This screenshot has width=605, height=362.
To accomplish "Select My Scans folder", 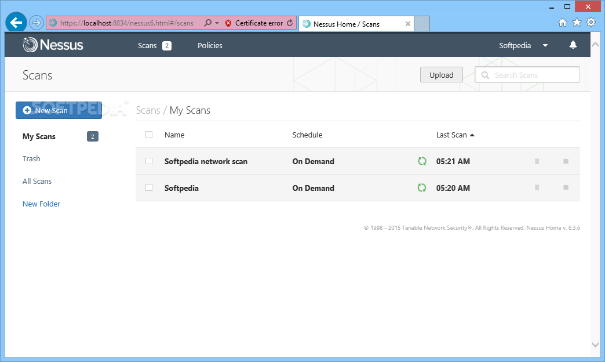I will [39, 136].
